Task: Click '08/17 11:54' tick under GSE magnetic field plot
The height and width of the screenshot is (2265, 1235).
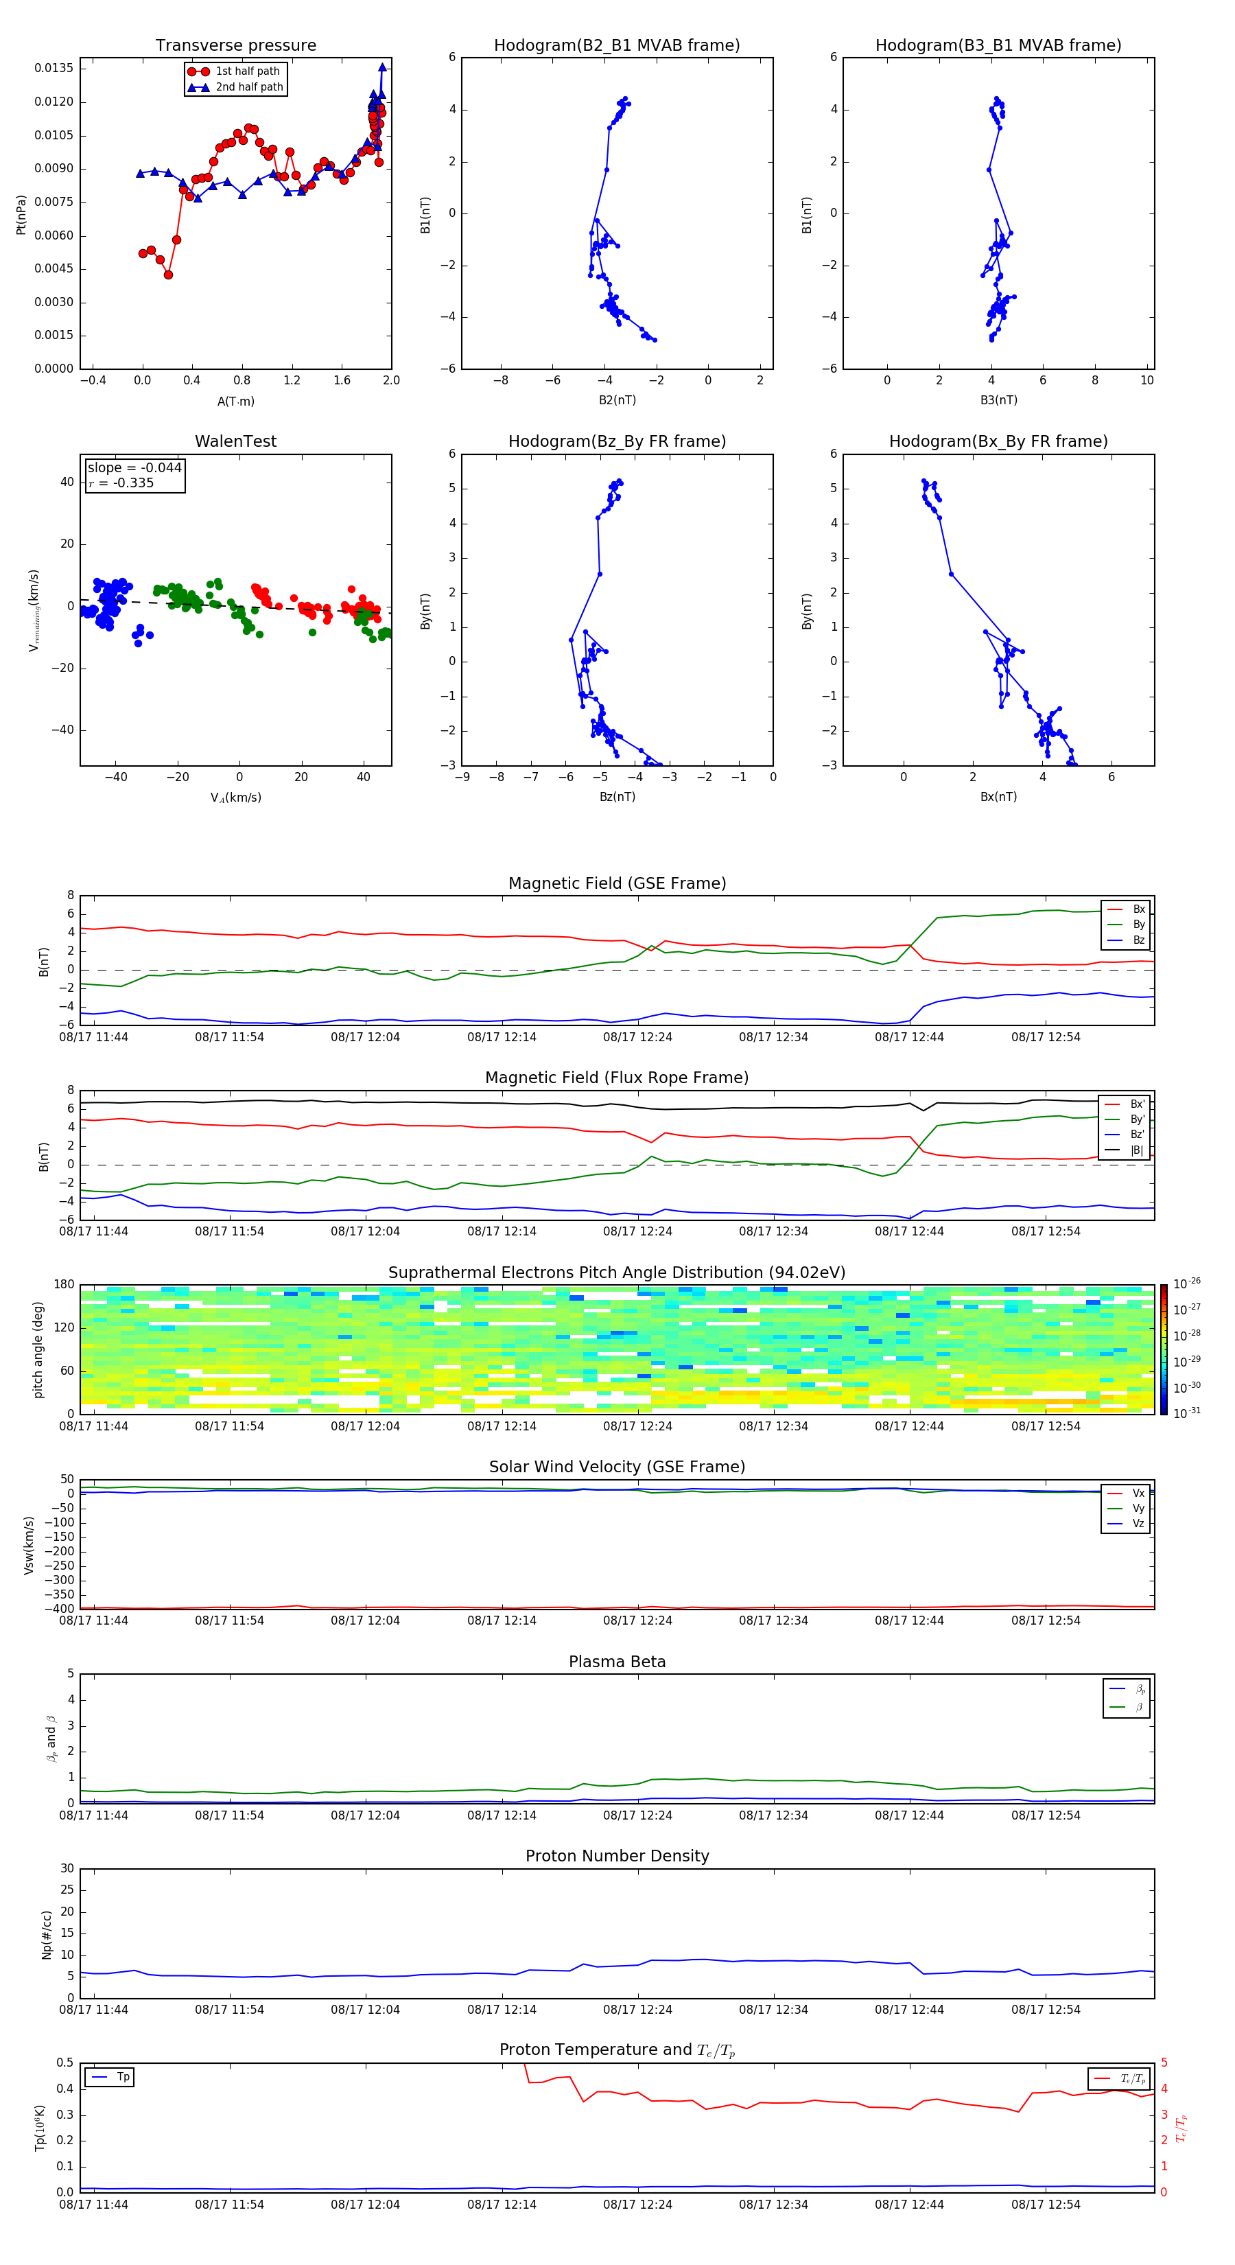Action: click(x=229, y=1036)
